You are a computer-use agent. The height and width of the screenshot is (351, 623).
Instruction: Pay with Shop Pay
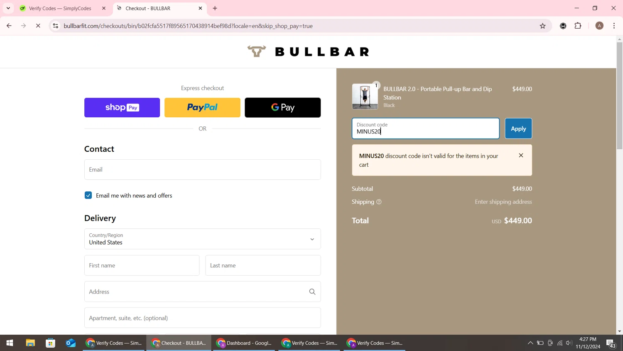pos(122,108)
